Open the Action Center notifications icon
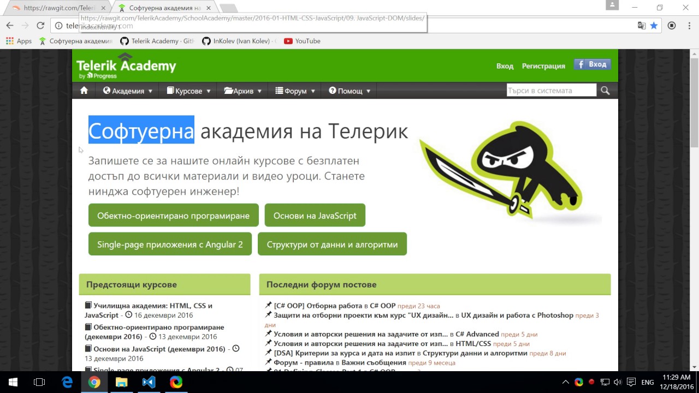The image size is (699, 393). tap(631, 382)
